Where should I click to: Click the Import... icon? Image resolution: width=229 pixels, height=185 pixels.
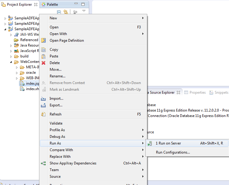pos(43,99)
